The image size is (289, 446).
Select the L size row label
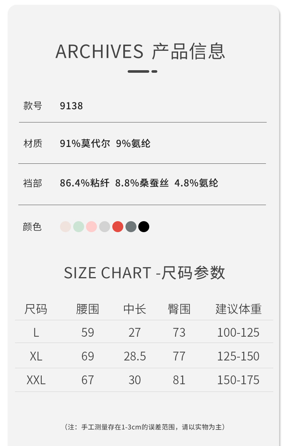click(36, 332)
